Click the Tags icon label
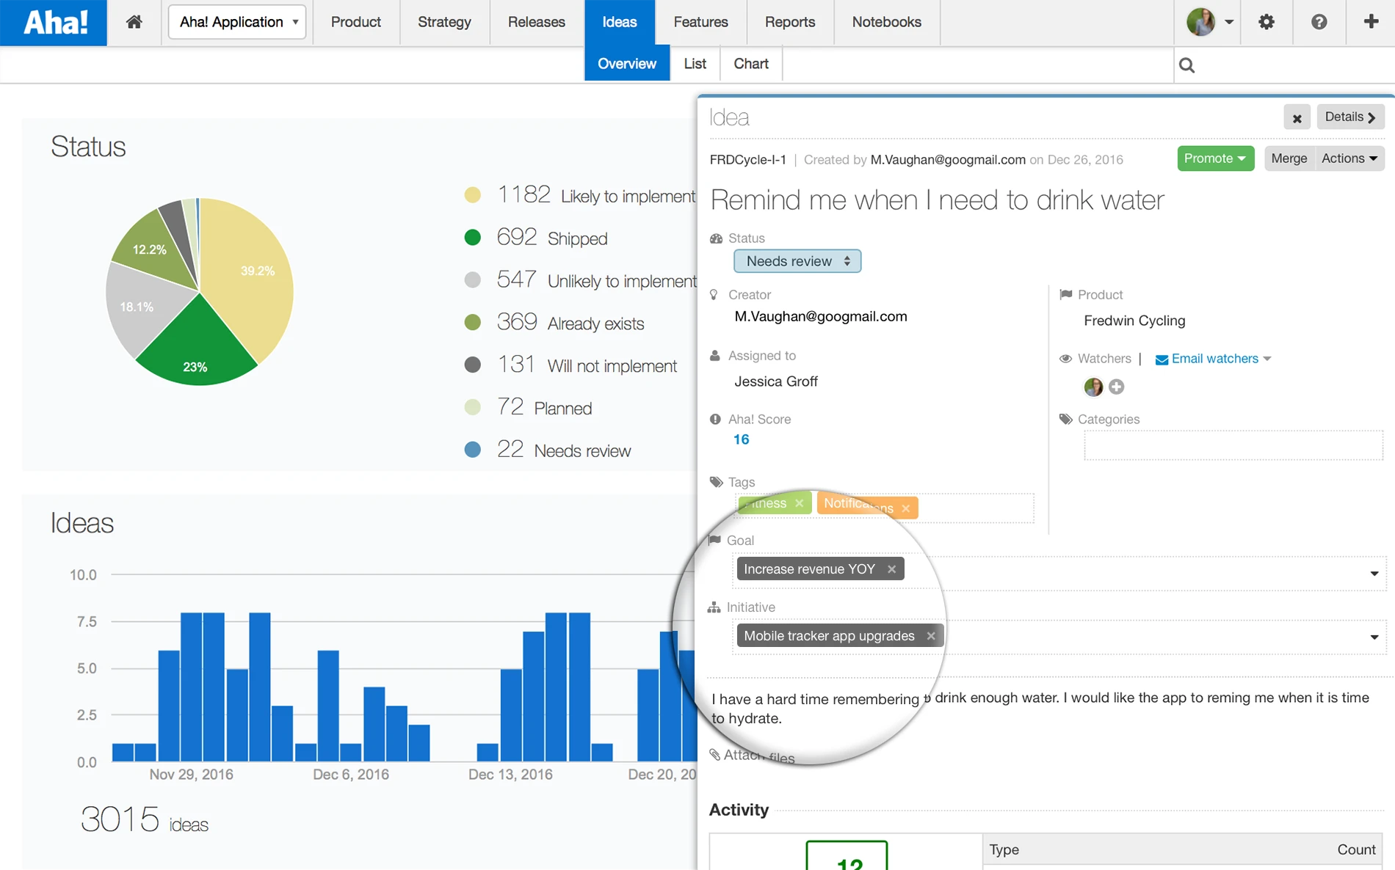Screen dimensions: 1395x870 pos(717,482)
